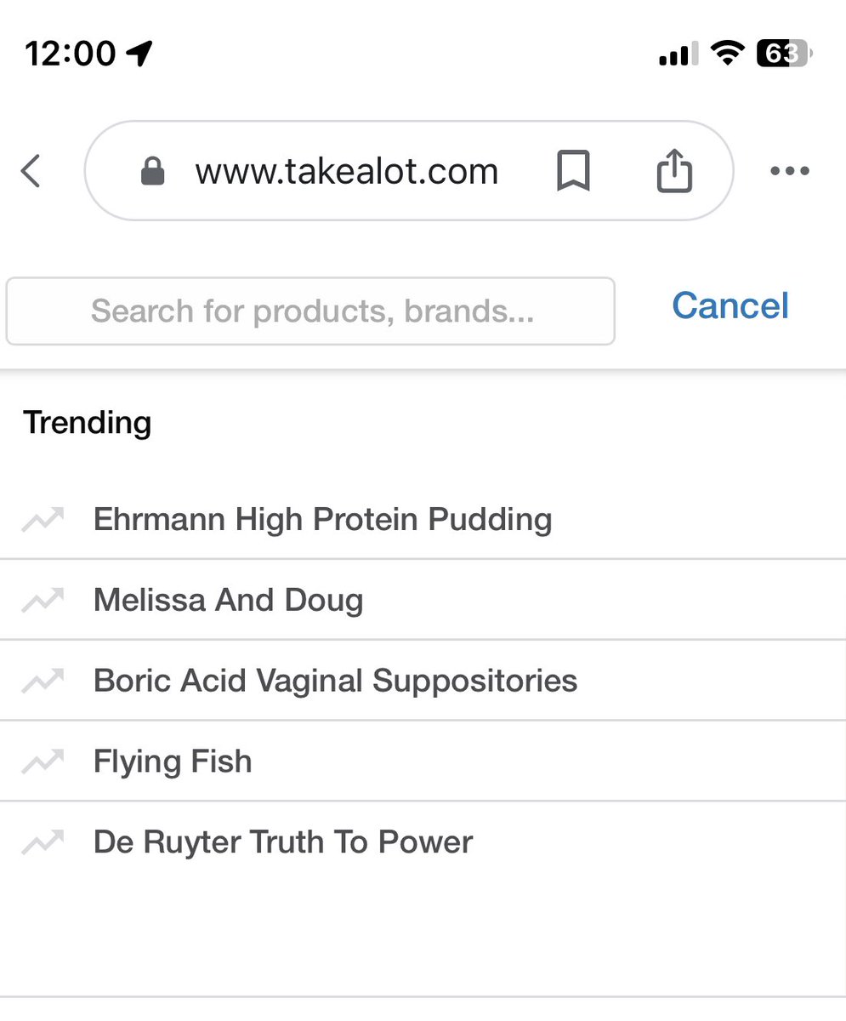The width and height of the screenshot is (846, 1021).
Task: Click the trending arrow beside Flying Fish
Action: [43, 761]
